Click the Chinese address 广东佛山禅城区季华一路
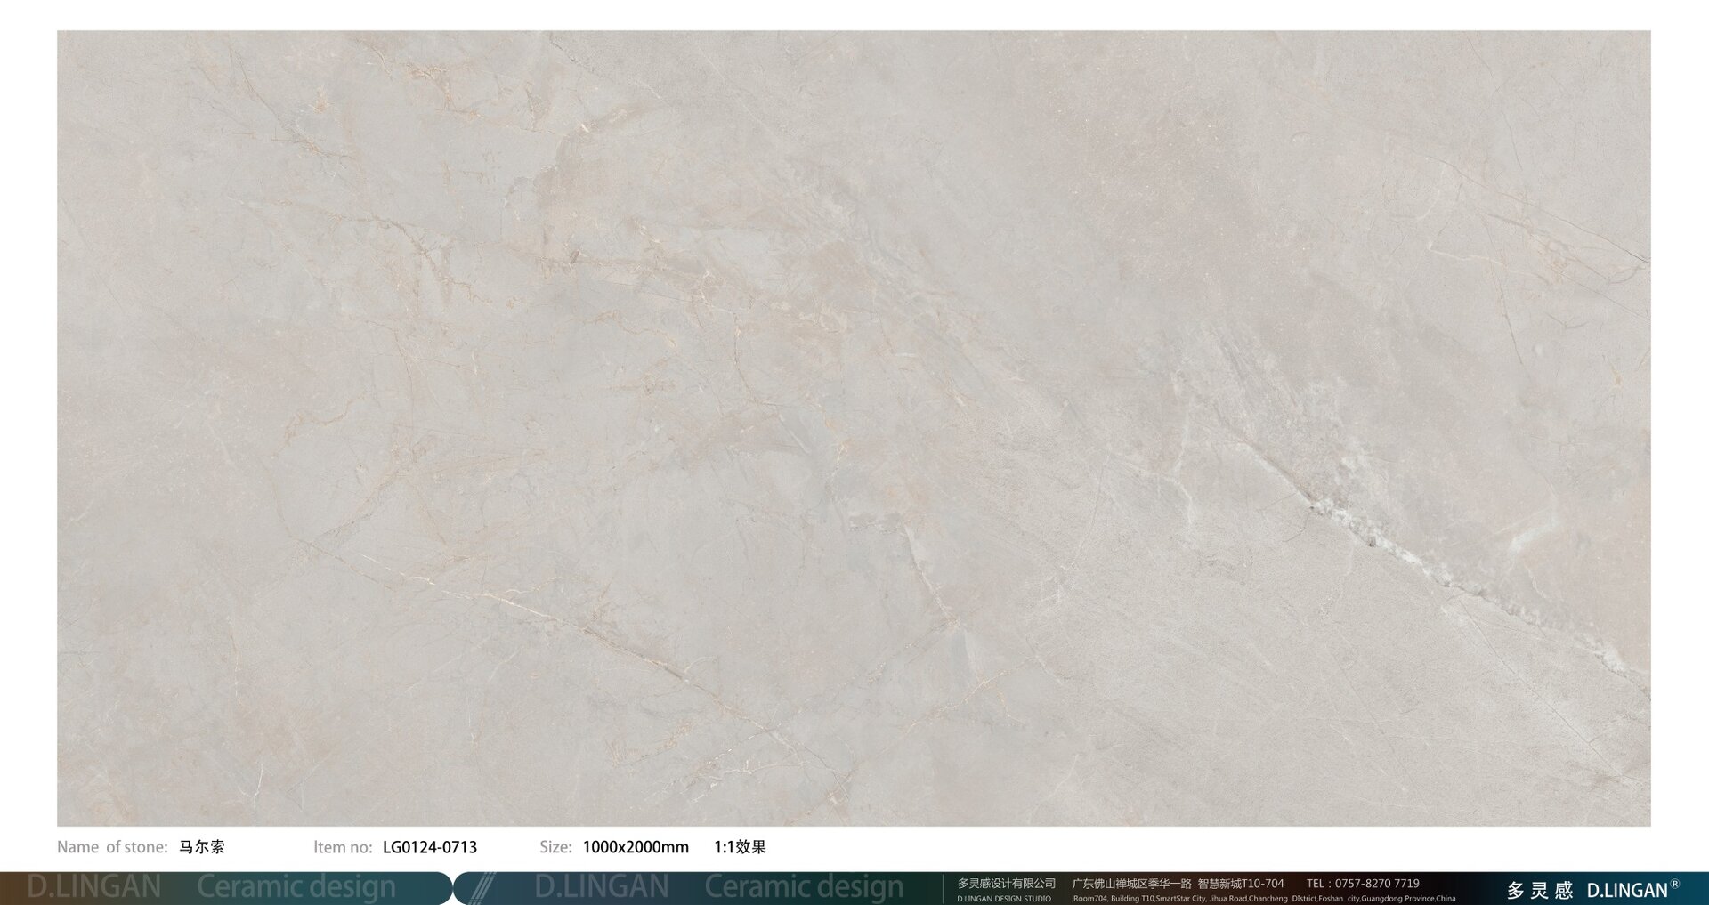Image resolution: width=1709 pixels, height=905 pixels. click(x=1131, y=884)
